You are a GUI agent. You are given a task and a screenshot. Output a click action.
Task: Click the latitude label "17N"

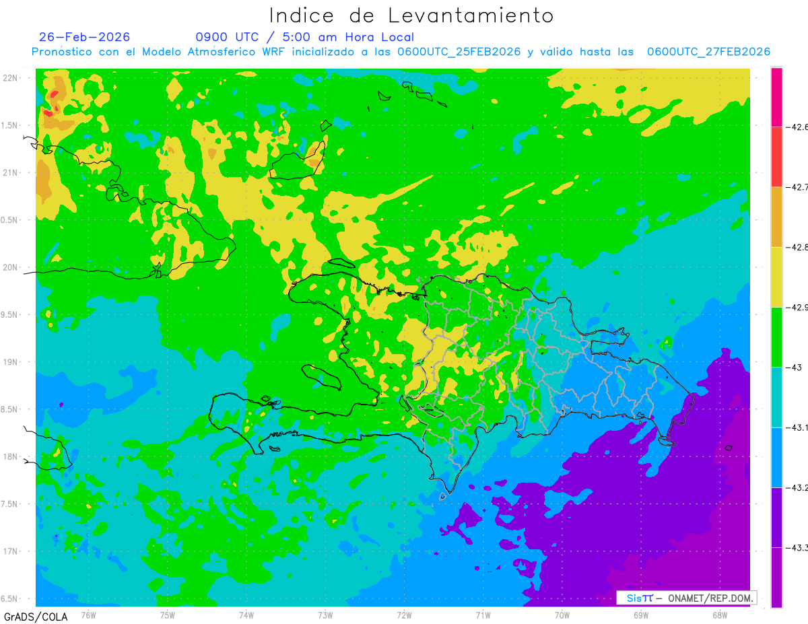tap(11, 551)
